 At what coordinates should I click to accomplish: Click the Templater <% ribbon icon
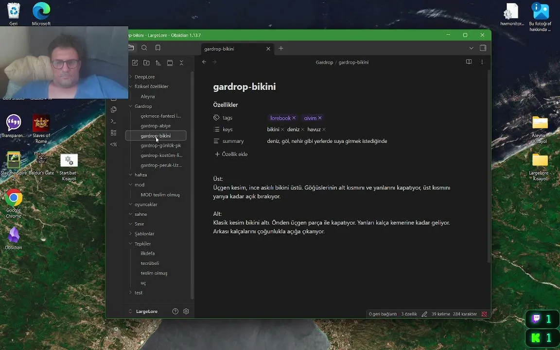tap(114, 144)
